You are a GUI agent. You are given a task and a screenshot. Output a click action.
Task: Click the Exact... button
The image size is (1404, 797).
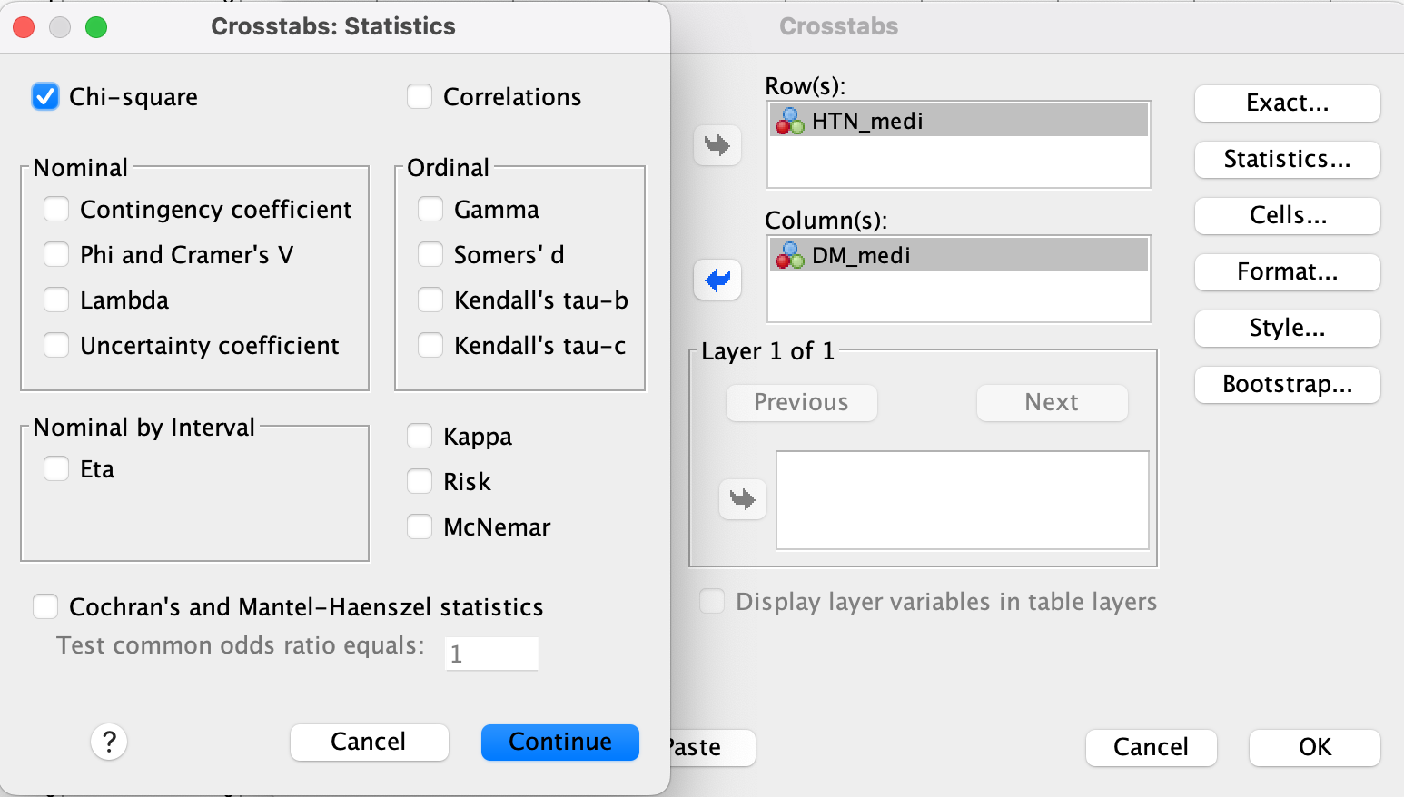(x=1287, y=103)
